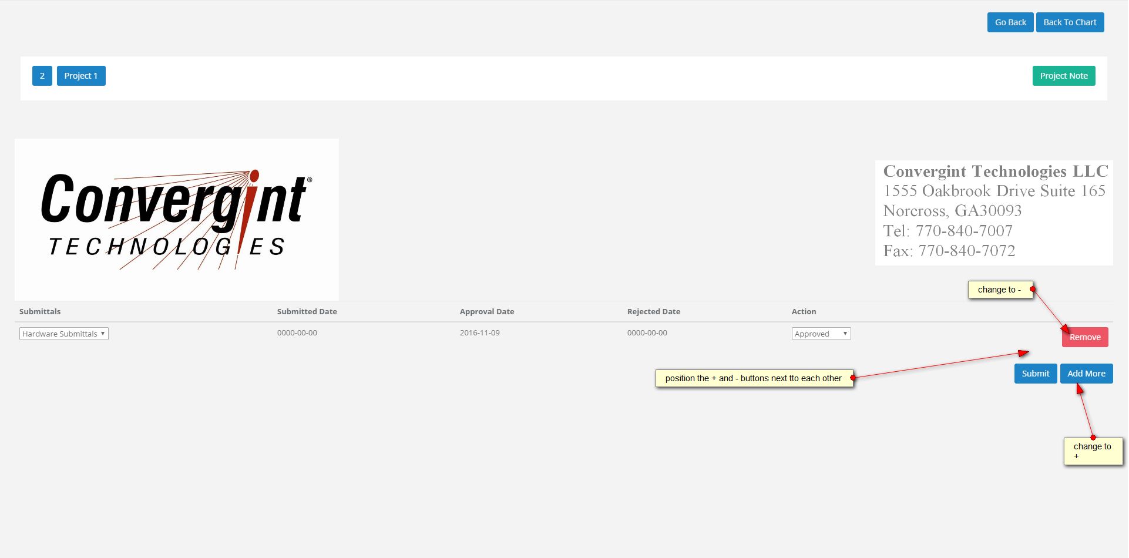Select the Project 1 button
The height and width of the screenshot is (558, 1129).
81,76
